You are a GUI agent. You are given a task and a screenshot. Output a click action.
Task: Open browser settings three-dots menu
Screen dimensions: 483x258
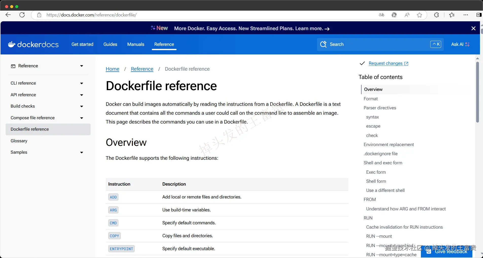click(x=466, y=15)
